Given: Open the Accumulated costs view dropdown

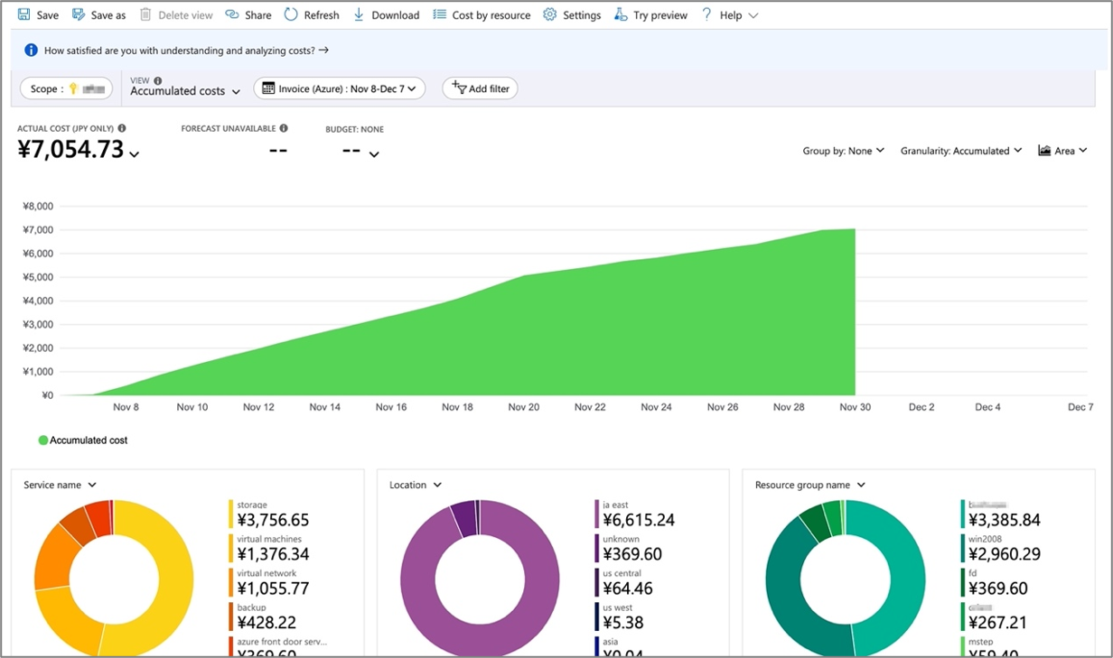Looking at the screenshot, I should [x=185, y=91].
